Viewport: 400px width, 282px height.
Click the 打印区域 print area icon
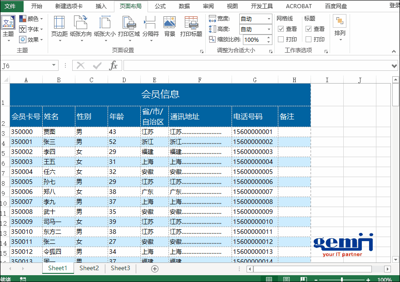click(129, 26)
